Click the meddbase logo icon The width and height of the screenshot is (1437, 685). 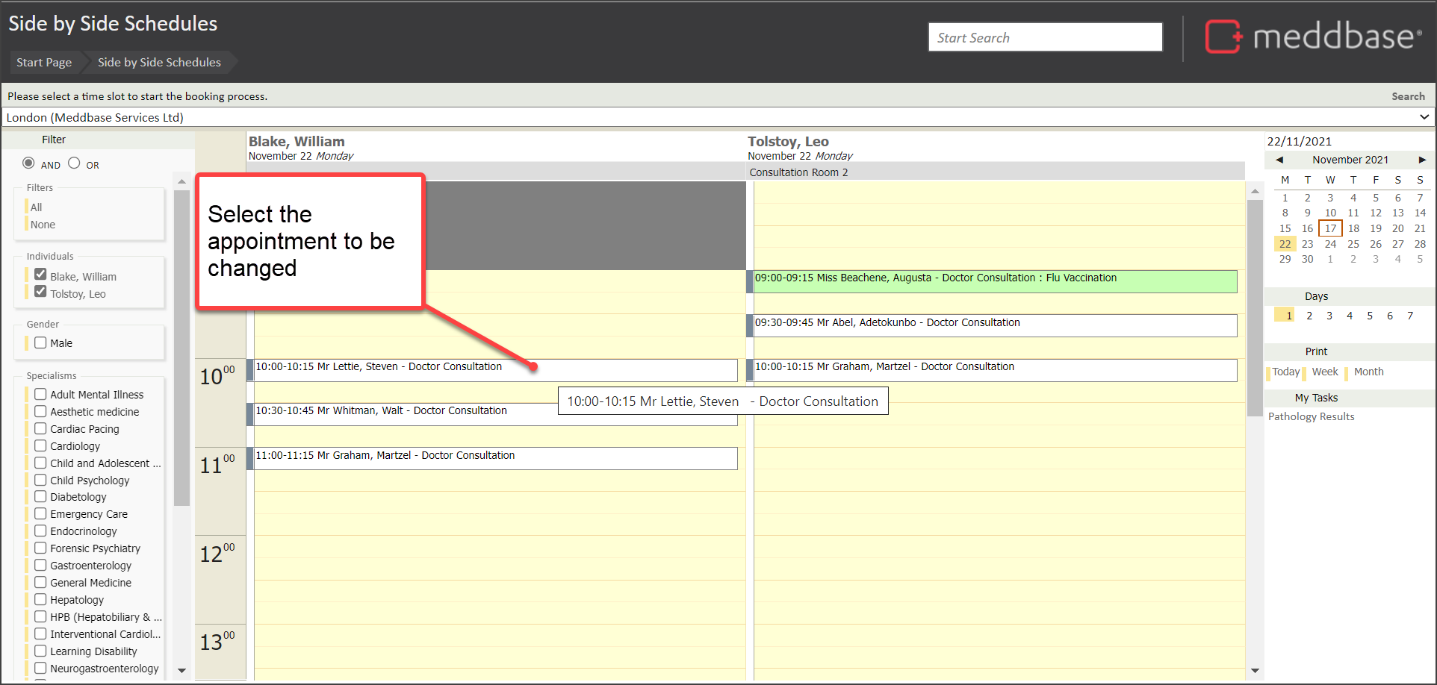(x=1223, y=37)
